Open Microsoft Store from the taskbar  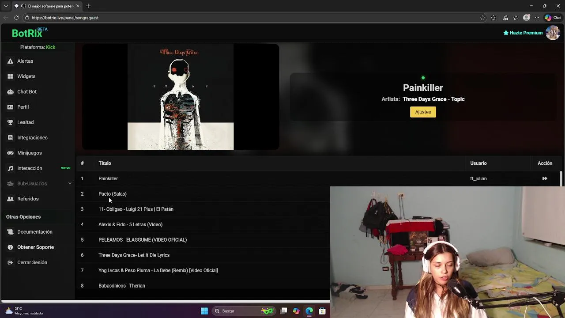pyautogui.click(x=322, y=311)
